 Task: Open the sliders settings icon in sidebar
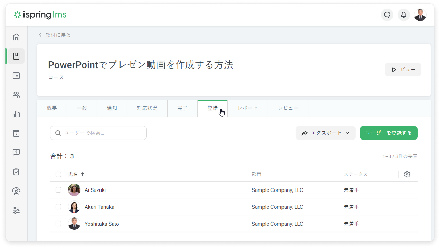click(16, 210)
